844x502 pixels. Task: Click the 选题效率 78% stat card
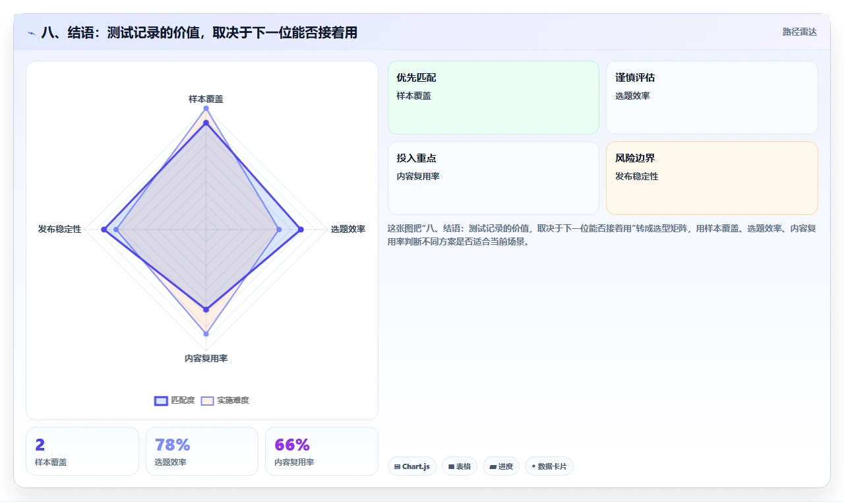(x=202, y=451)
